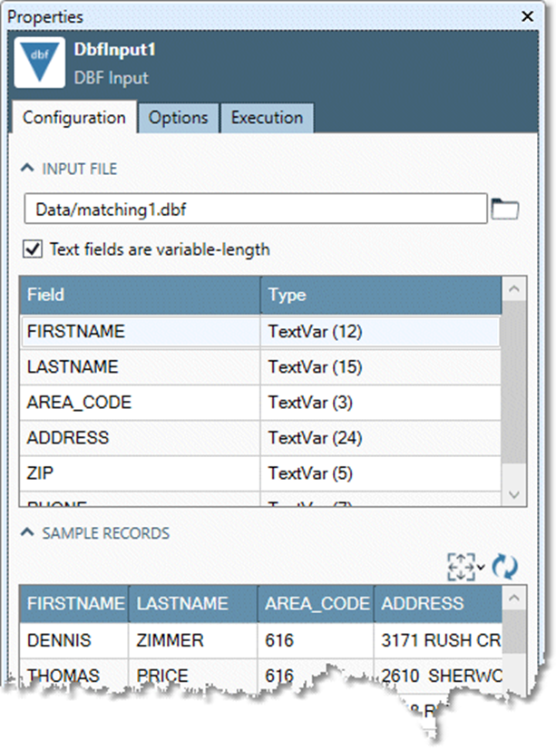This screenshot has width=556, height=750.
Task: Collapse the SAMPLE RECORDS section
Action: tap(29, 533)
